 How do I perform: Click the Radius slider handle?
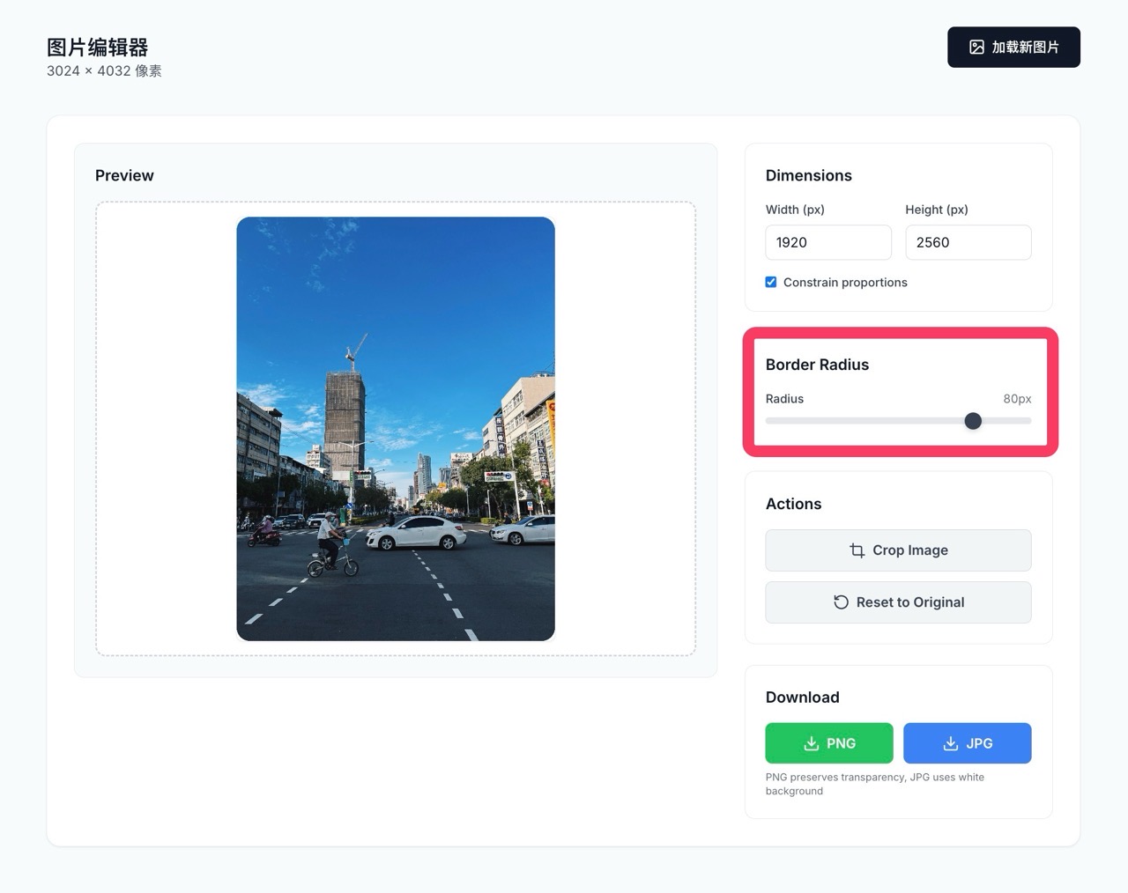(973, 421)
